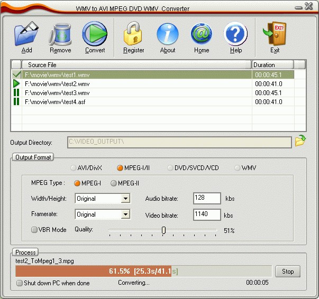Open Register via the padlock icon
The width and height of the screenshot is (319, 299).
click(x=133, y=33)
